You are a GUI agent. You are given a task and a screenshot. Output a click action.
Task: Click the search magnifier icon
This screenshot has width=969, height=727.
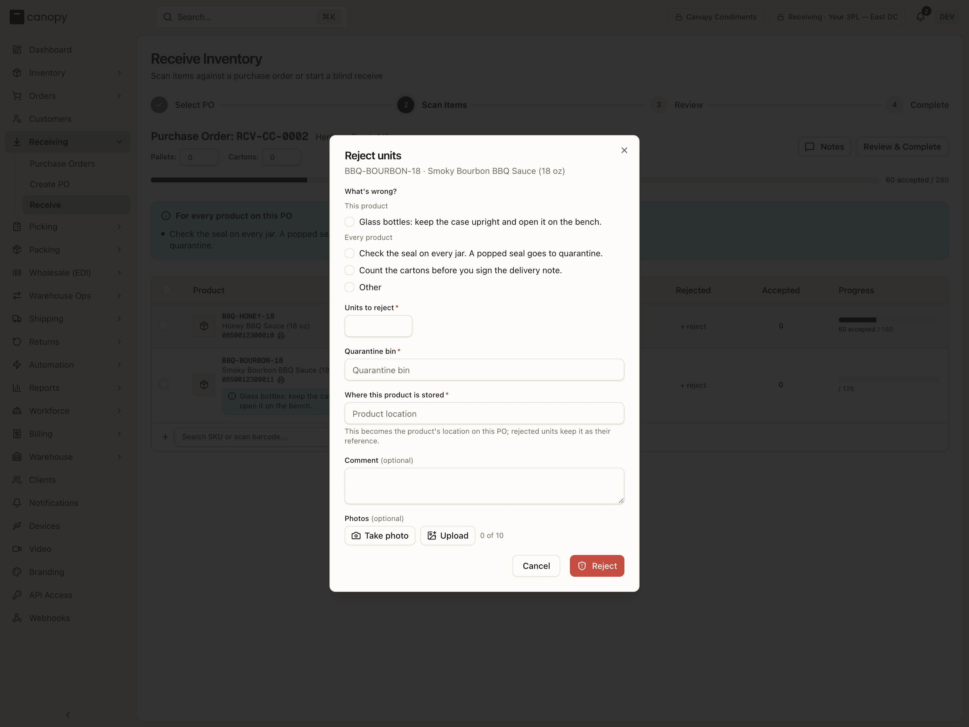click(x=168, y=17)
